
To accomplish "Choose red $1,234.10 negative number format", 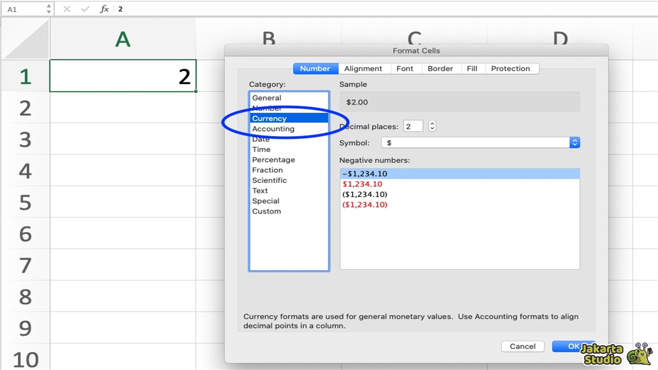I will 362,184.
